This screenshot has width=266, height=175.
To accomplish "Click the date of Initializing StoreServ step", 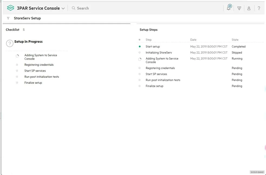I will point(209,52).
